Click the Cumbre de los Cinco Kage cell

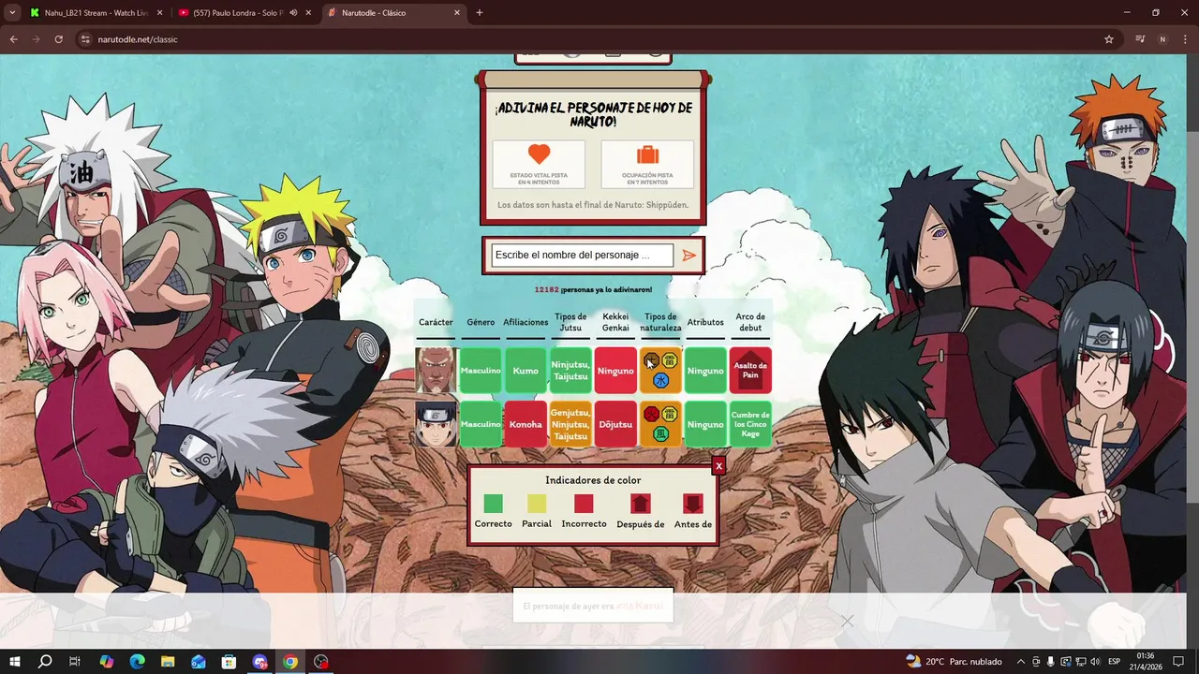(x=750, y=424)
